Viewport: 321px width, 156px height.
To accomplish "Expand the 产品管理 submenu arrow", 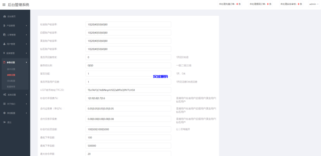I will coord(27,26).
